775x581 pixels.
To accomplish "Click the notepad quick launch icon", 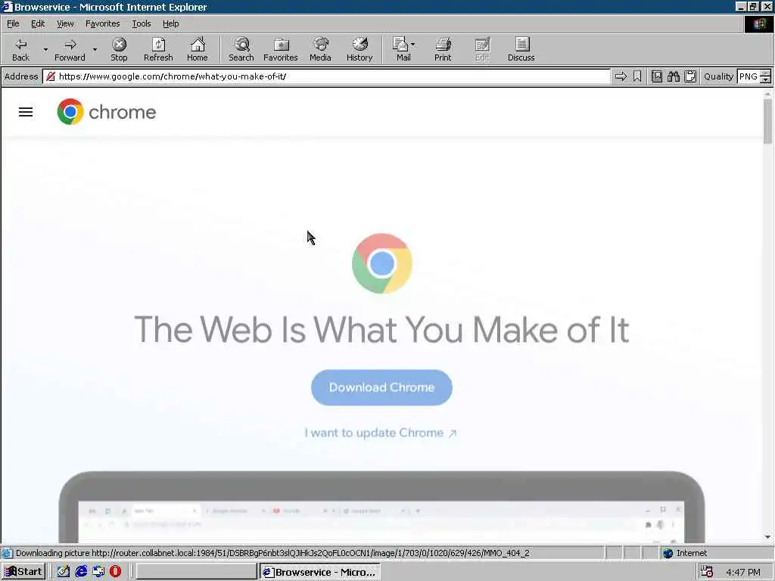I will click(64, 572).
